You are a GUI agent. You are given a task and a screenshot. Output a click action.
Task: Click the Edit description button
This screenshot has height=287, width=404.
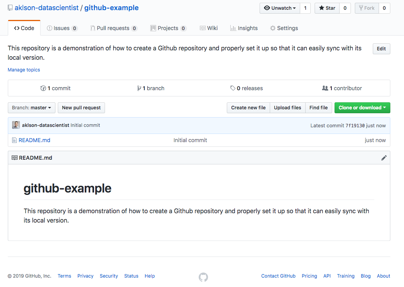[x=381, y=49]
